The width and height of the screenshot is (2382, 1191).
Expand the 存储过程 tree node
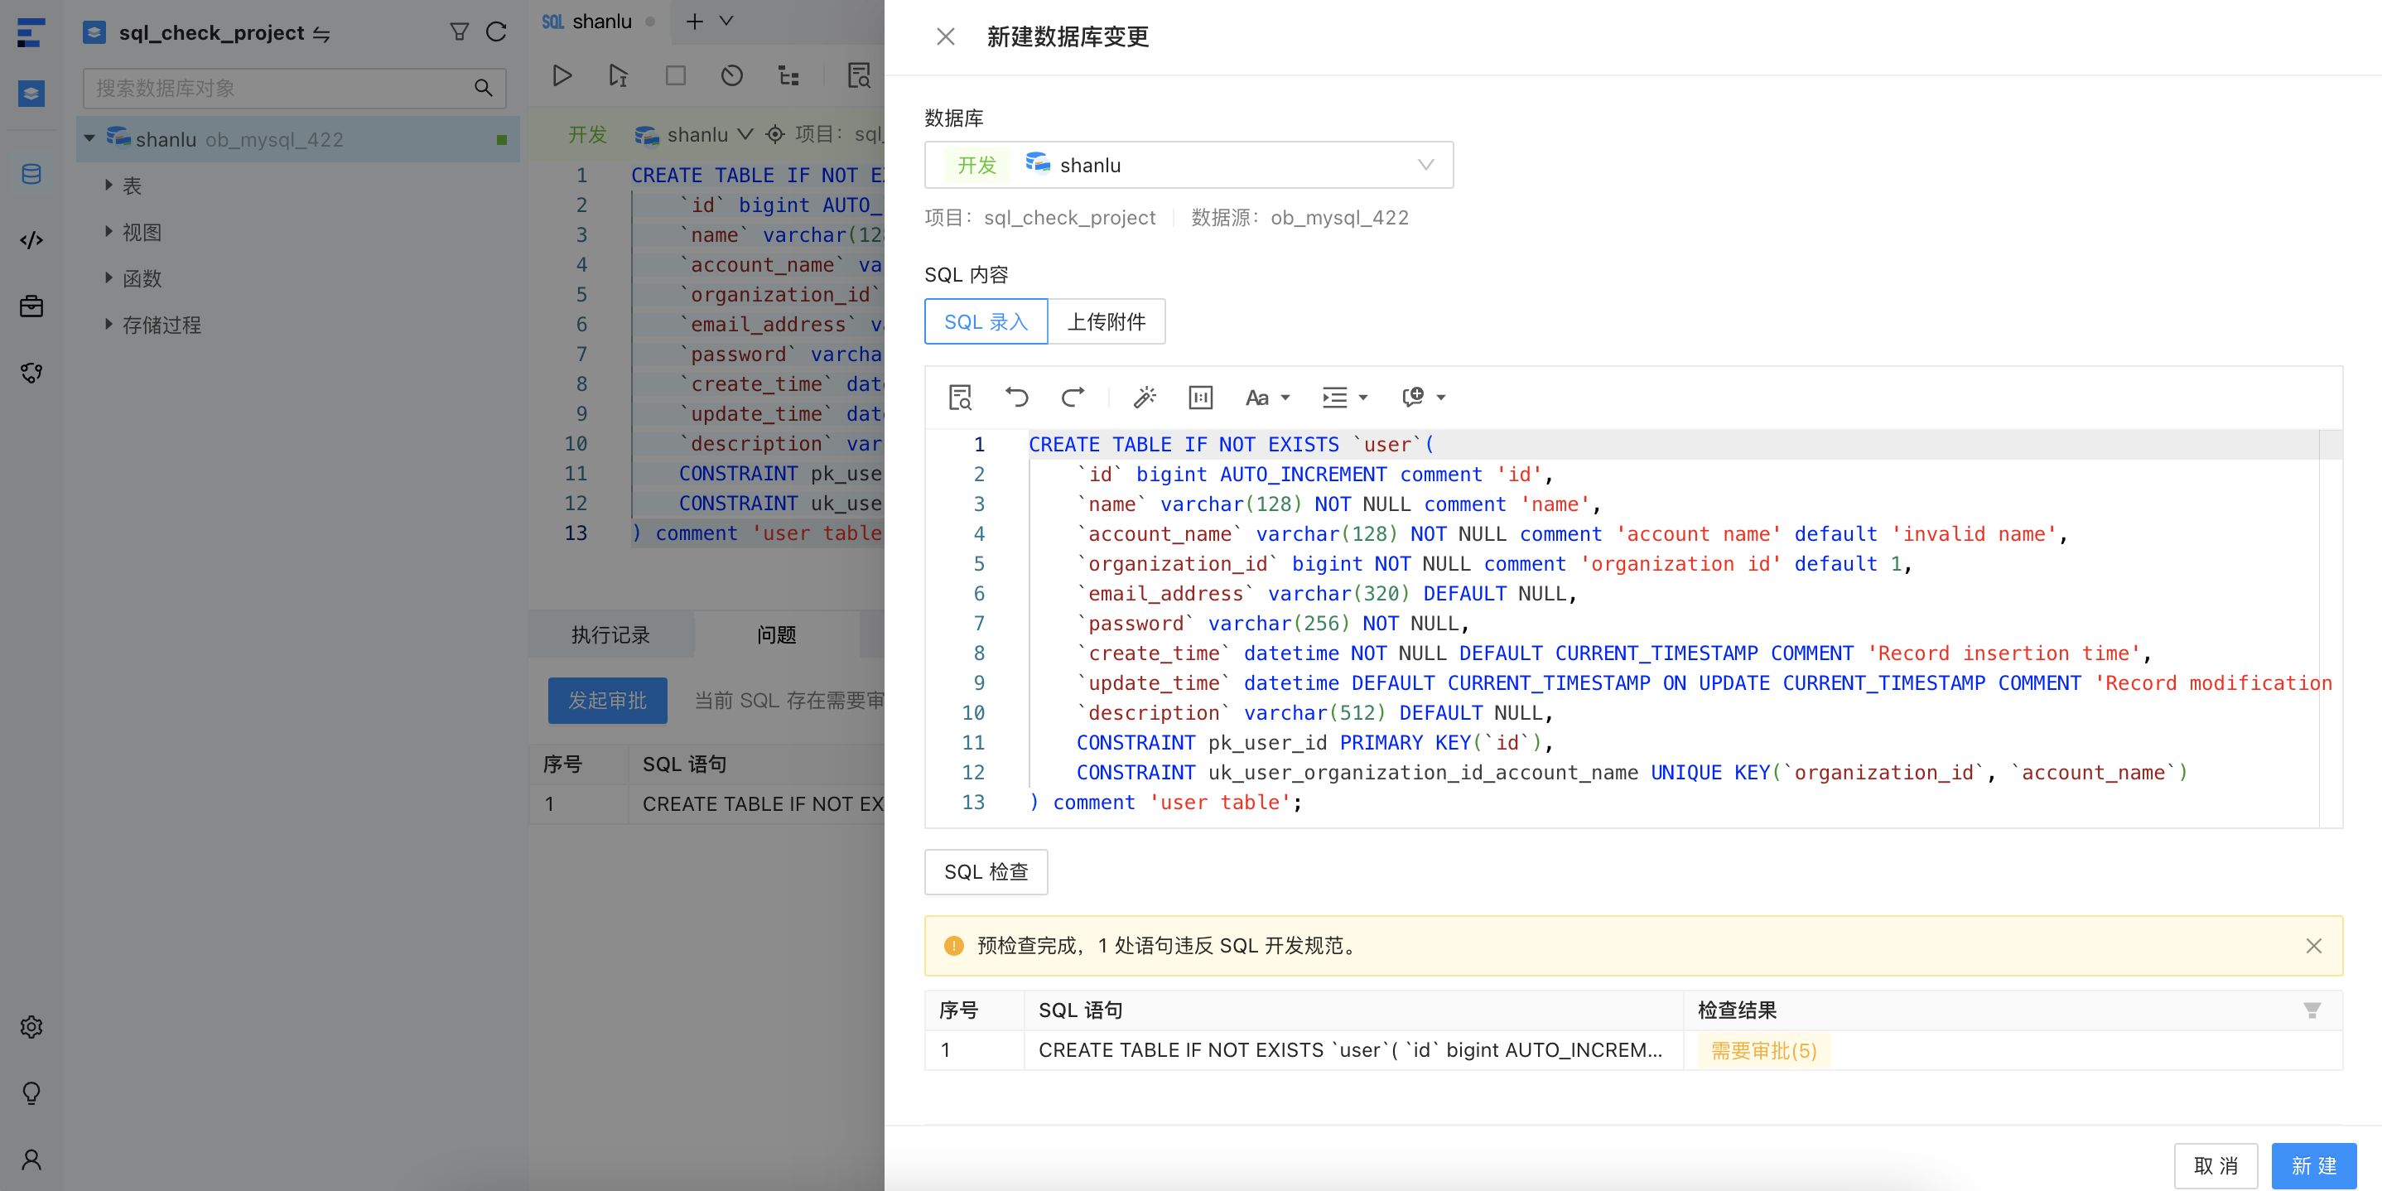pyautogui.click(x=108, y=324)
